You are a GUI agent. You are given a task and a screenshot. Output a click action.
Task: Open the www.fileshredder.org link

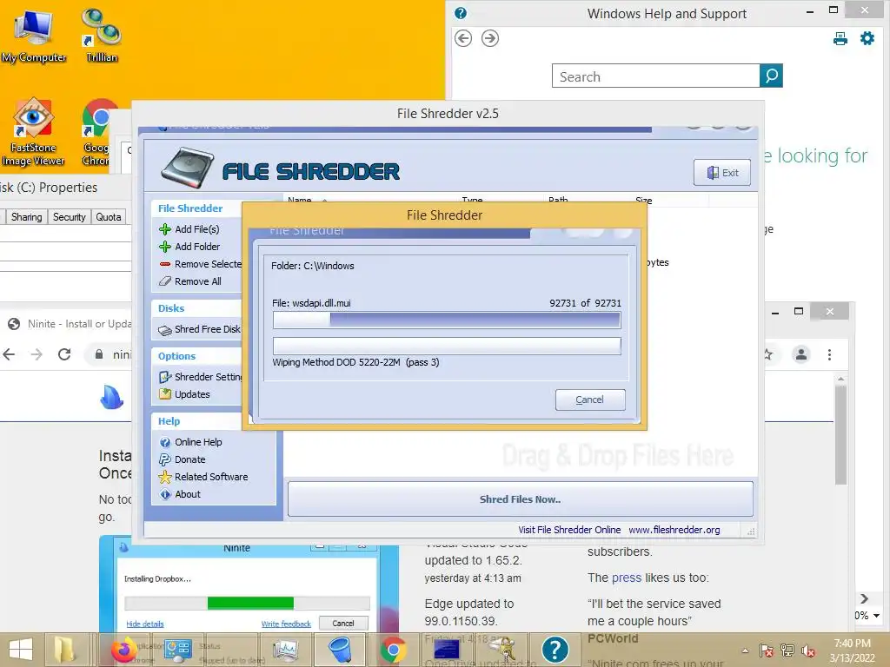(x=674, y=530)
